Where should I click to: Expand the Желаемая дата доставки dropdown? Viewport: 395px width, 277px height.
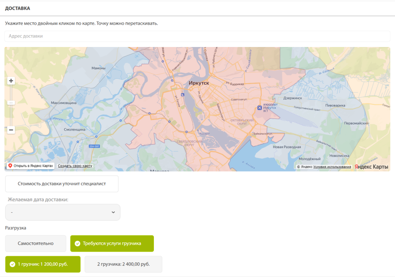click(63, 212)
